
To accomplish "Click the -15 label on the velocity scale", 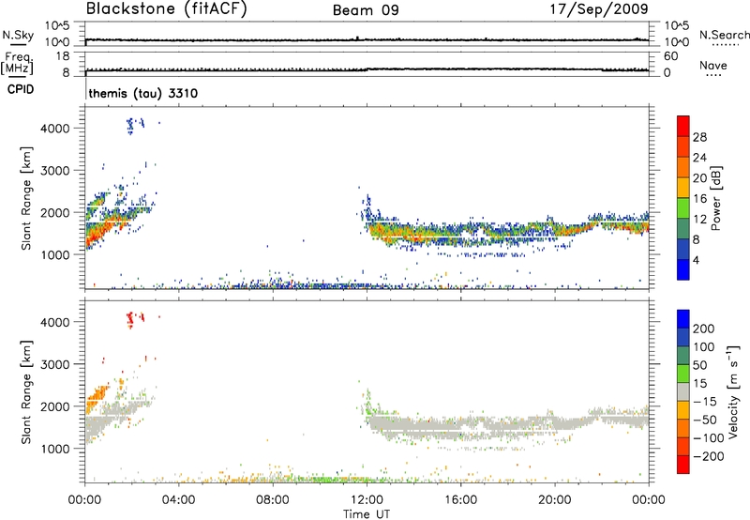I will (x=705, y=402).
